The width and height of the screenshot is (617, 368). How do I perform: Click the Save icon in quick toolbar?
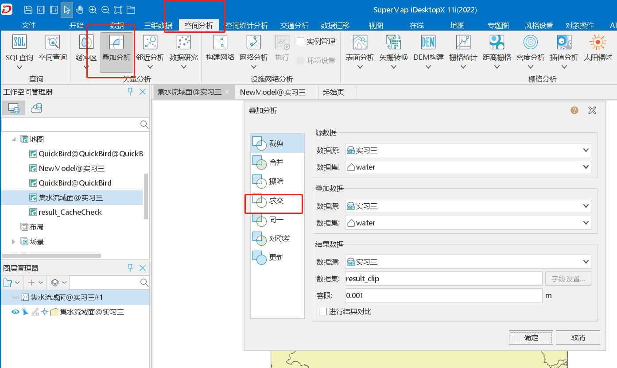click(28, 9)
